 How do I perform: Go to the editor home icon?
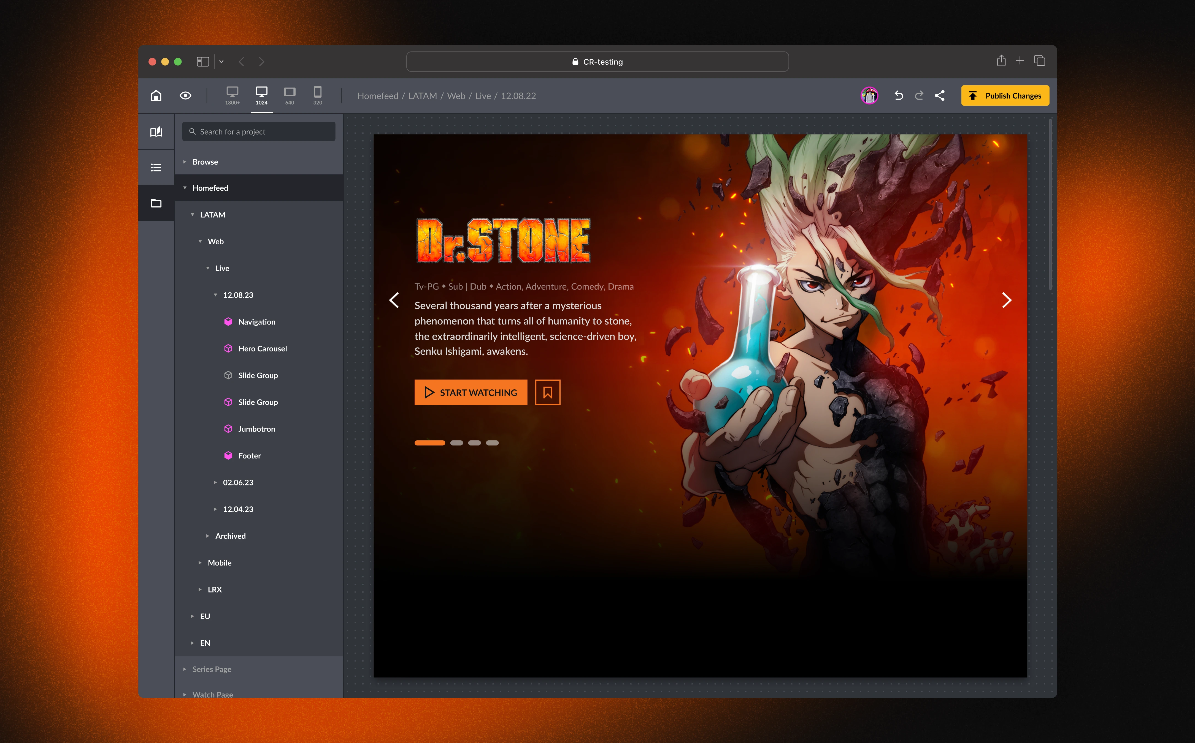coord(156,95)
